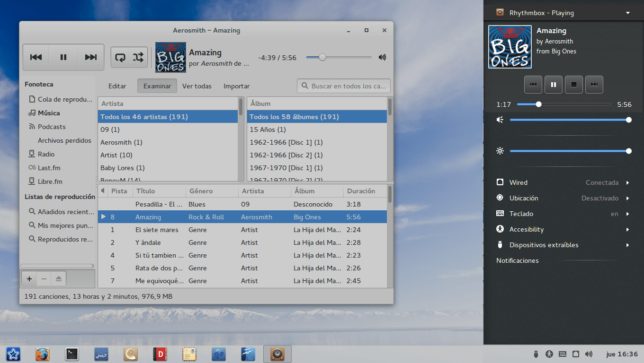Click the brightness slider in system panel

point(568,151)
